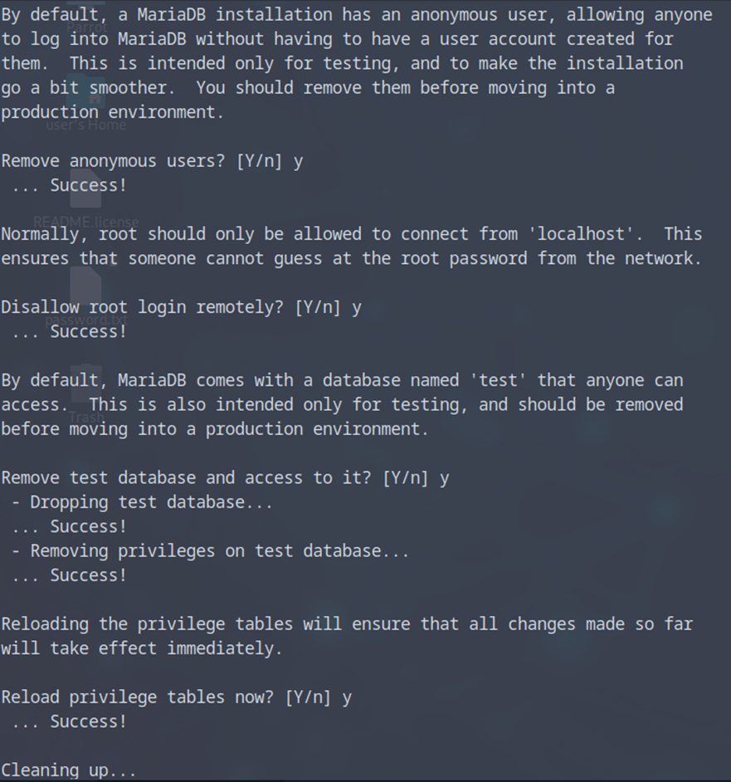Click "will take effect immediately." text

141,648
